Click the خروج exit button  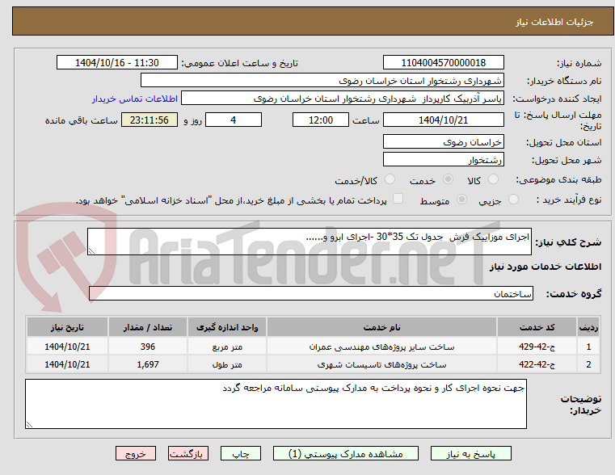pos(135,454)
